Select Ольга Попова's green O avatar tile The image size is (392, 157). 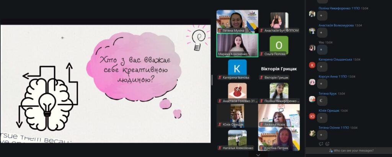pyautogui.click(x=279, y=45)
